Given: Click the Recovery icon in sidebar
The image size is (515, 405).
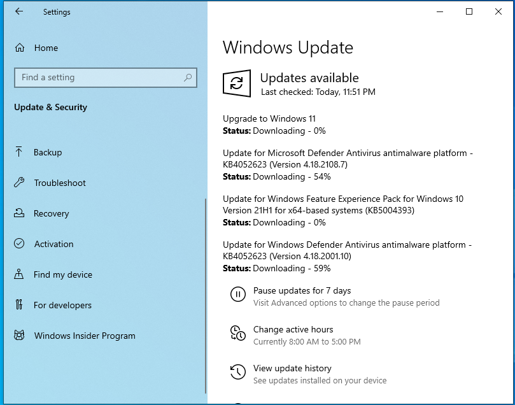Looking at the screenshot, I should pos(19,213).
